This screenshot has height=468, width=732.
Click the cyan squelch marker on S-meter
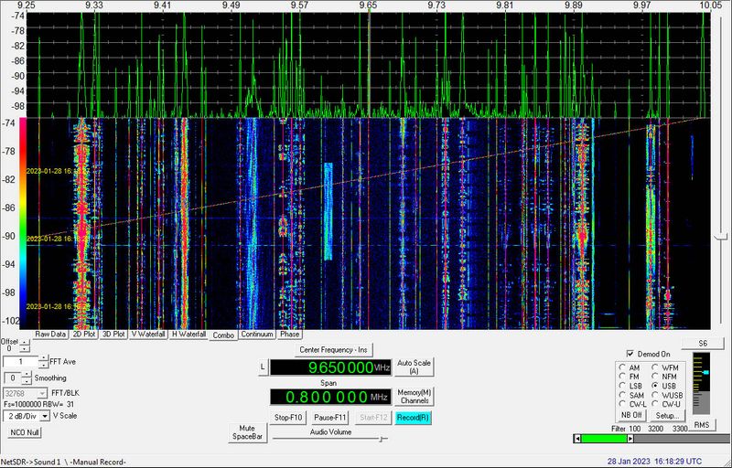point(705,372)
